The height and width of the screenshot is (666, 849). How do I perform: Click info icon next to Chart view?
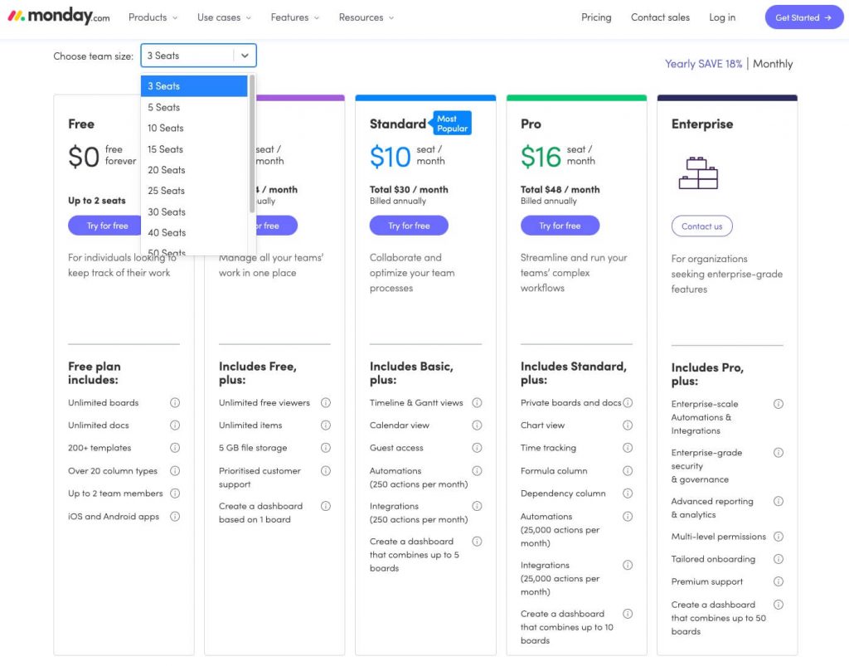point(628,425)
